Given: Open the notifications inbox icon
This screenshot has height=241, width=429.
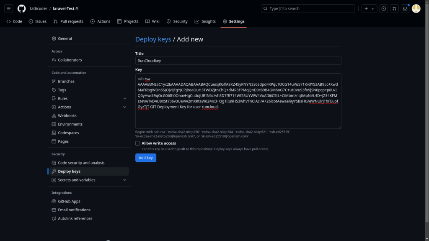Looking at the screenshot, I should [x=405, y=8].
